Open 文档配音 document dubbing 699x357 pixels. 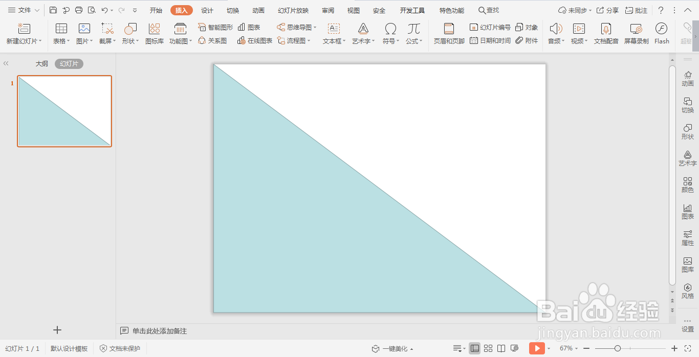point(606,34)
